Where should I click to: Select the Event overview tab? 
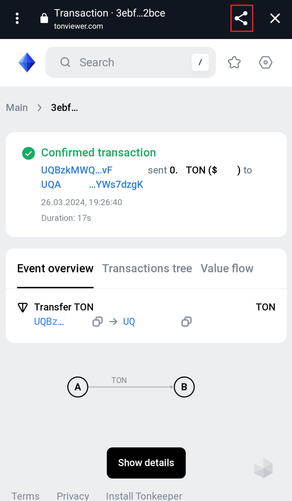pos(55,268)
